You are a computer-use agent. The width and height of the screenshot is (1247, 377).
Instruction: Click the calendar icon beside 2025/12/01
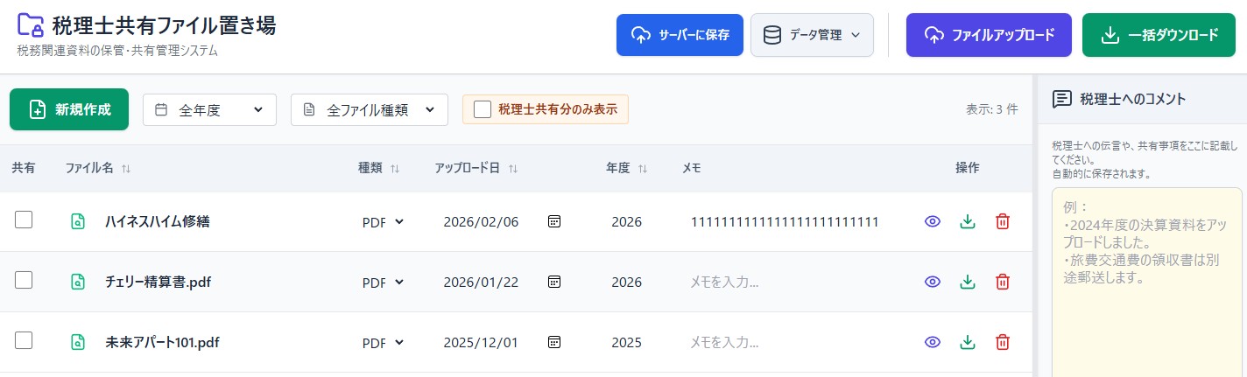pyautogui.click(x=553, y=342)
